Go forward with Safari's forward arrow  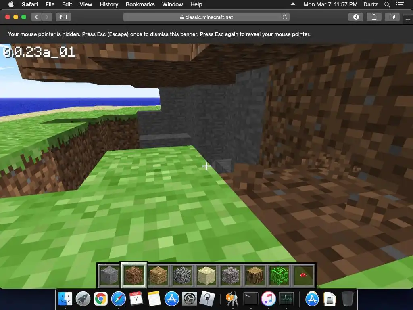[47, 17]
